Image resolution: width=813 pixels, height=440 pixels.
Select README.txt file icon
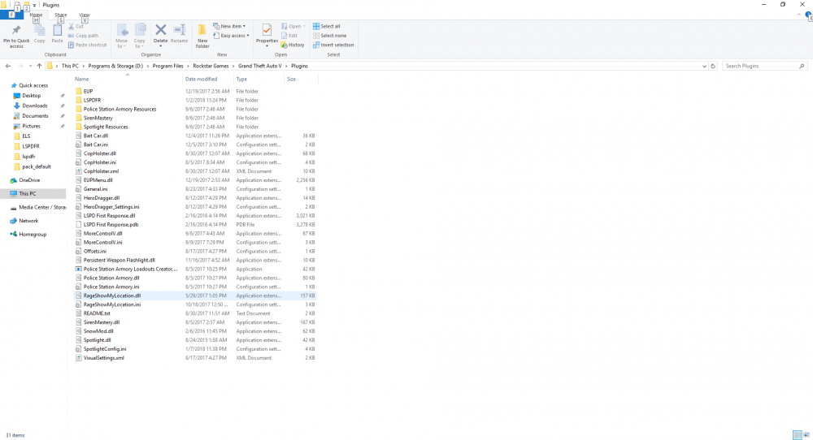79,313
